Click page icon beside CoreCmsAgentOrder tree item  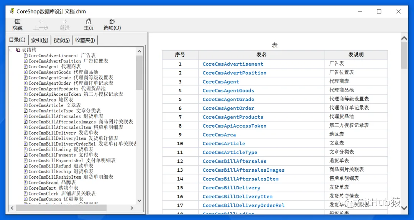pyautogui.click(x=26, y=83)
